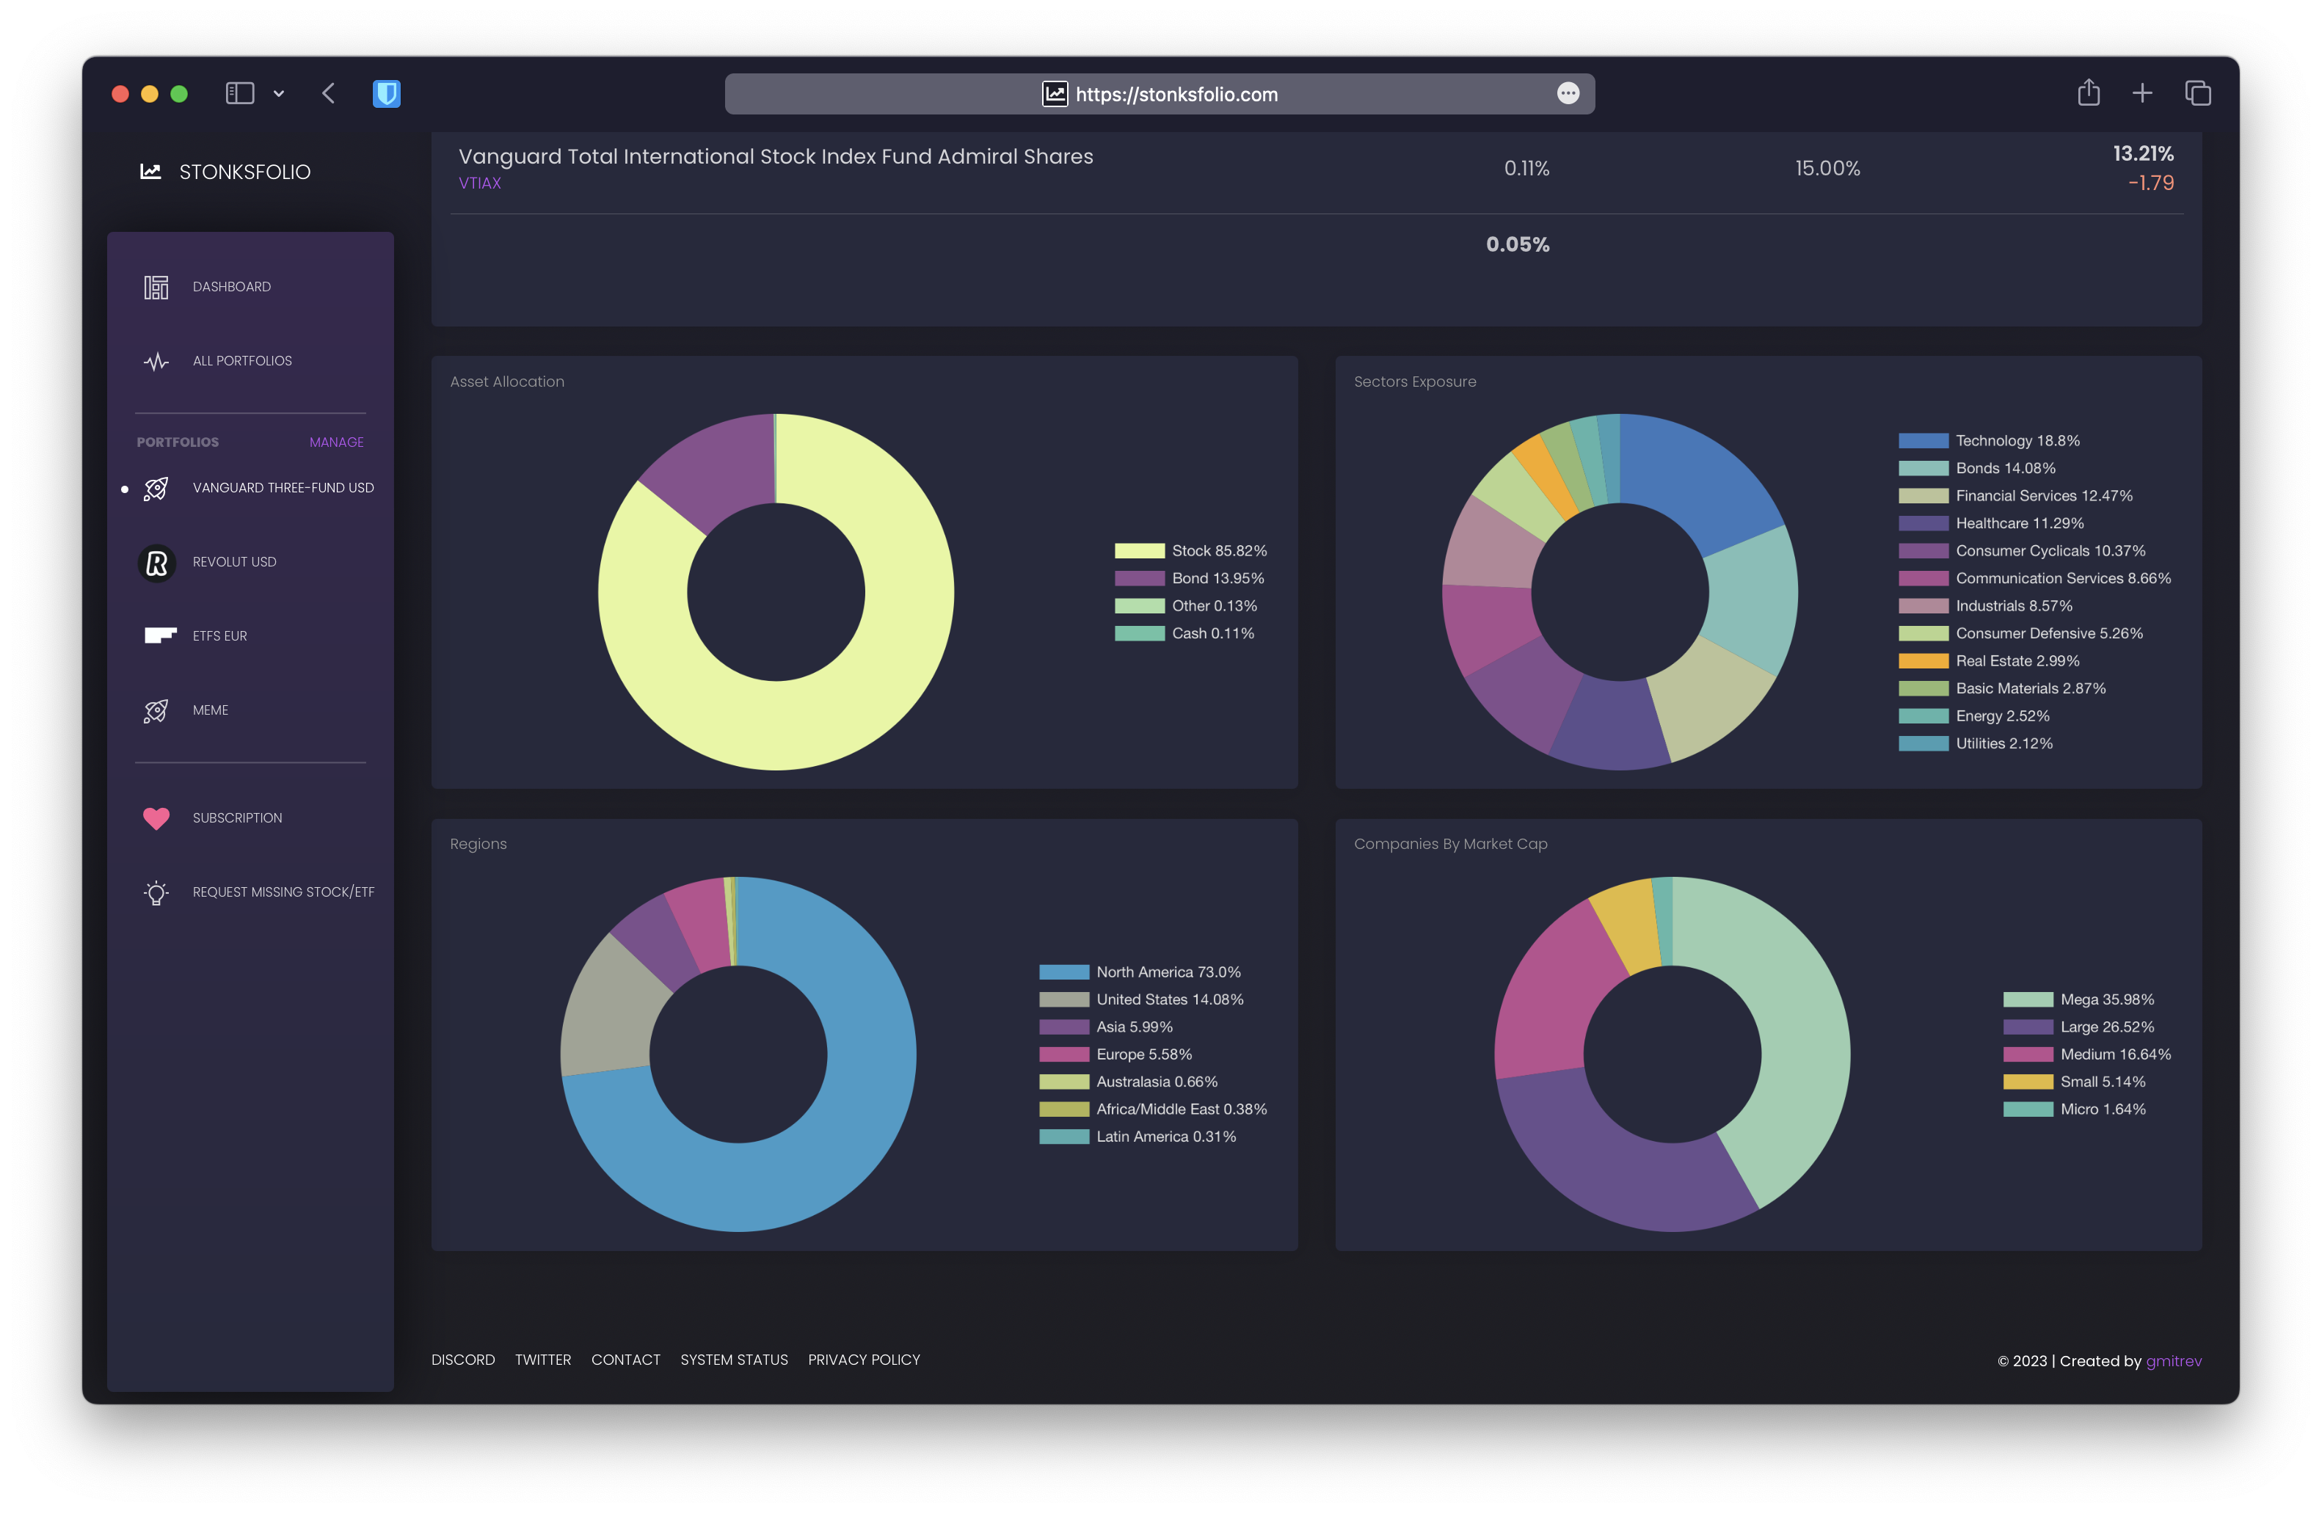Open the Dashboard icon in sidebar
Viewport: 2322px width, 1513px height.
click(156, 287)
